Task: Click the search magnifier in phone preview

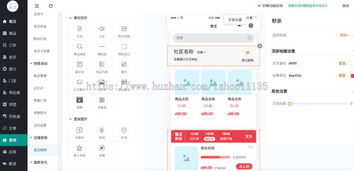Action: (249, 38)
